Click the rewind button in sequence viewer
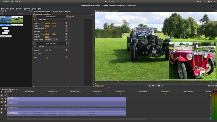Image resolution: width=217 pixels, height=122 pixels. click(x=153, y=86)
